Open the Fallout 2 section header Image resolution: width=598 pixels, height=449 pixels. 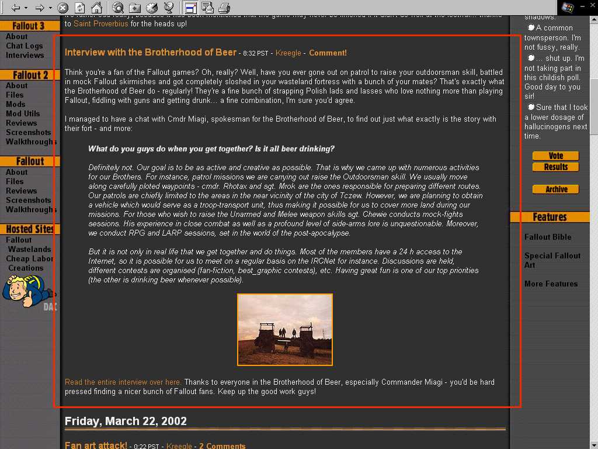(x=30, y=75)
